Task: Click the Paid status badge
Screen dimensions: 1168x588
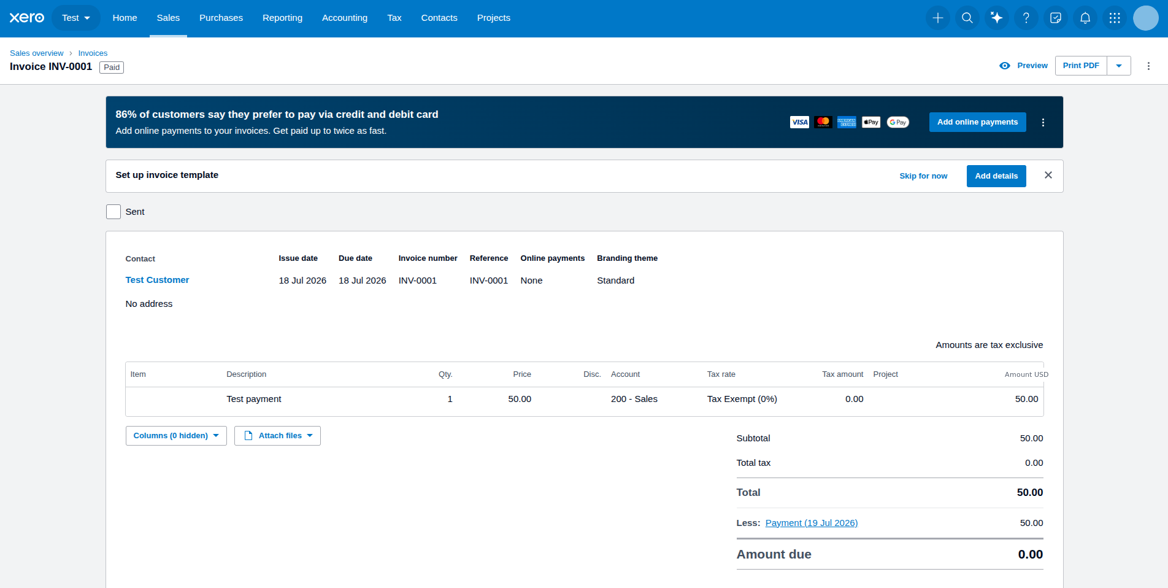Action: coord(112,68)
